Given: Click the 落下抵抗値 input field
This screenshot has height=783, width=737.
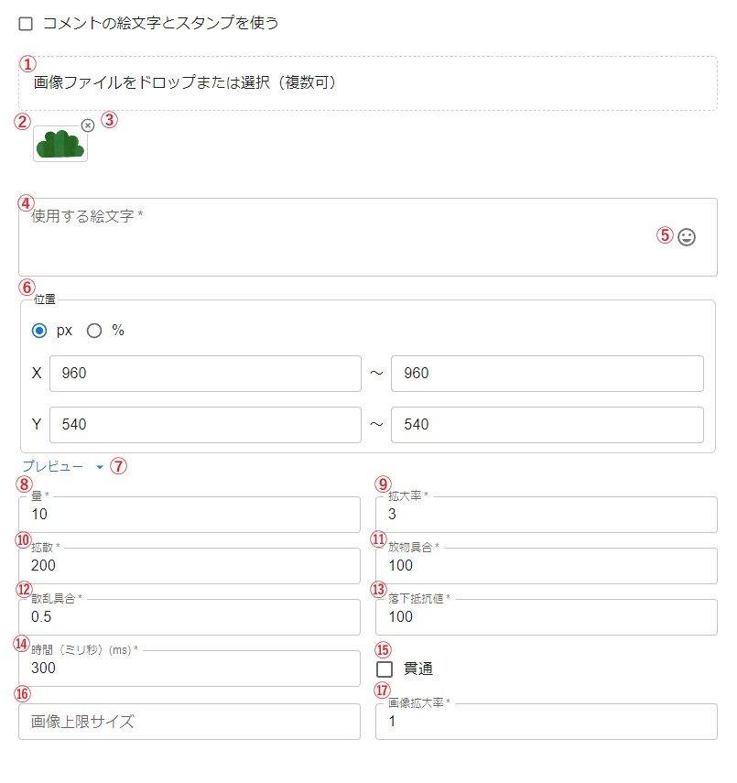Looking at the screenshot, I should pyautogui.click(x=546, y=617).
